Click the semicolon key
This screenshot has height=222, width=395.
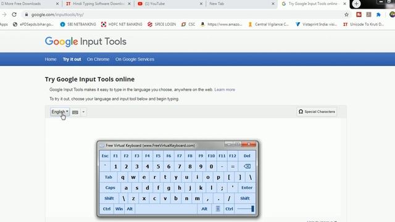222,187
